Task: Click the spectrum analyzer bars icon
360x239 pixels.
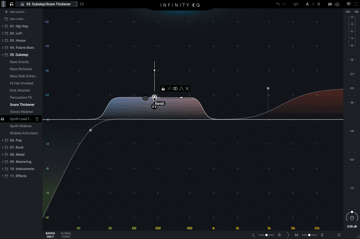Action: [x=330, y=4]
